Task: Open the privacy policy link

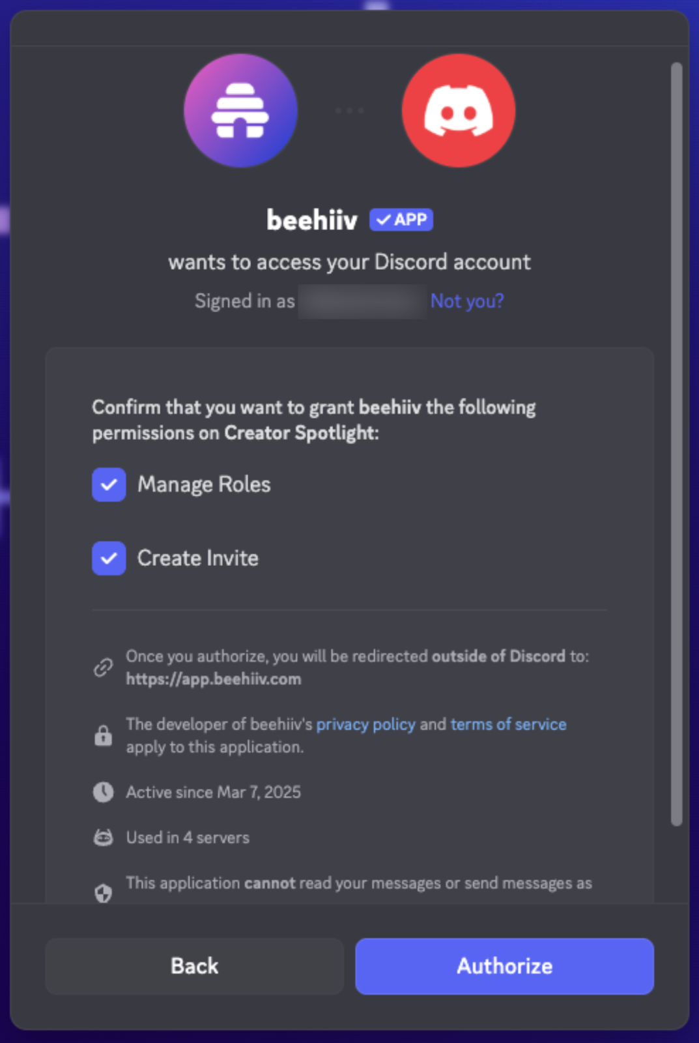Action: point(365,724)
